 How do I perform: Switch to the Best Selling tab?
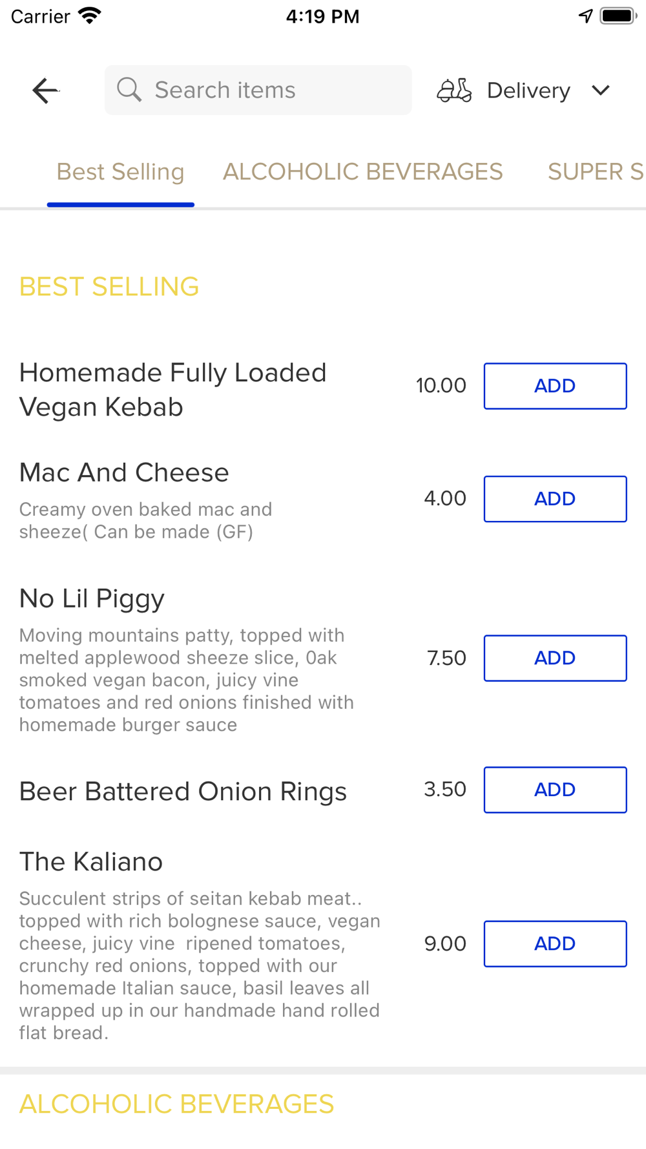121,172
